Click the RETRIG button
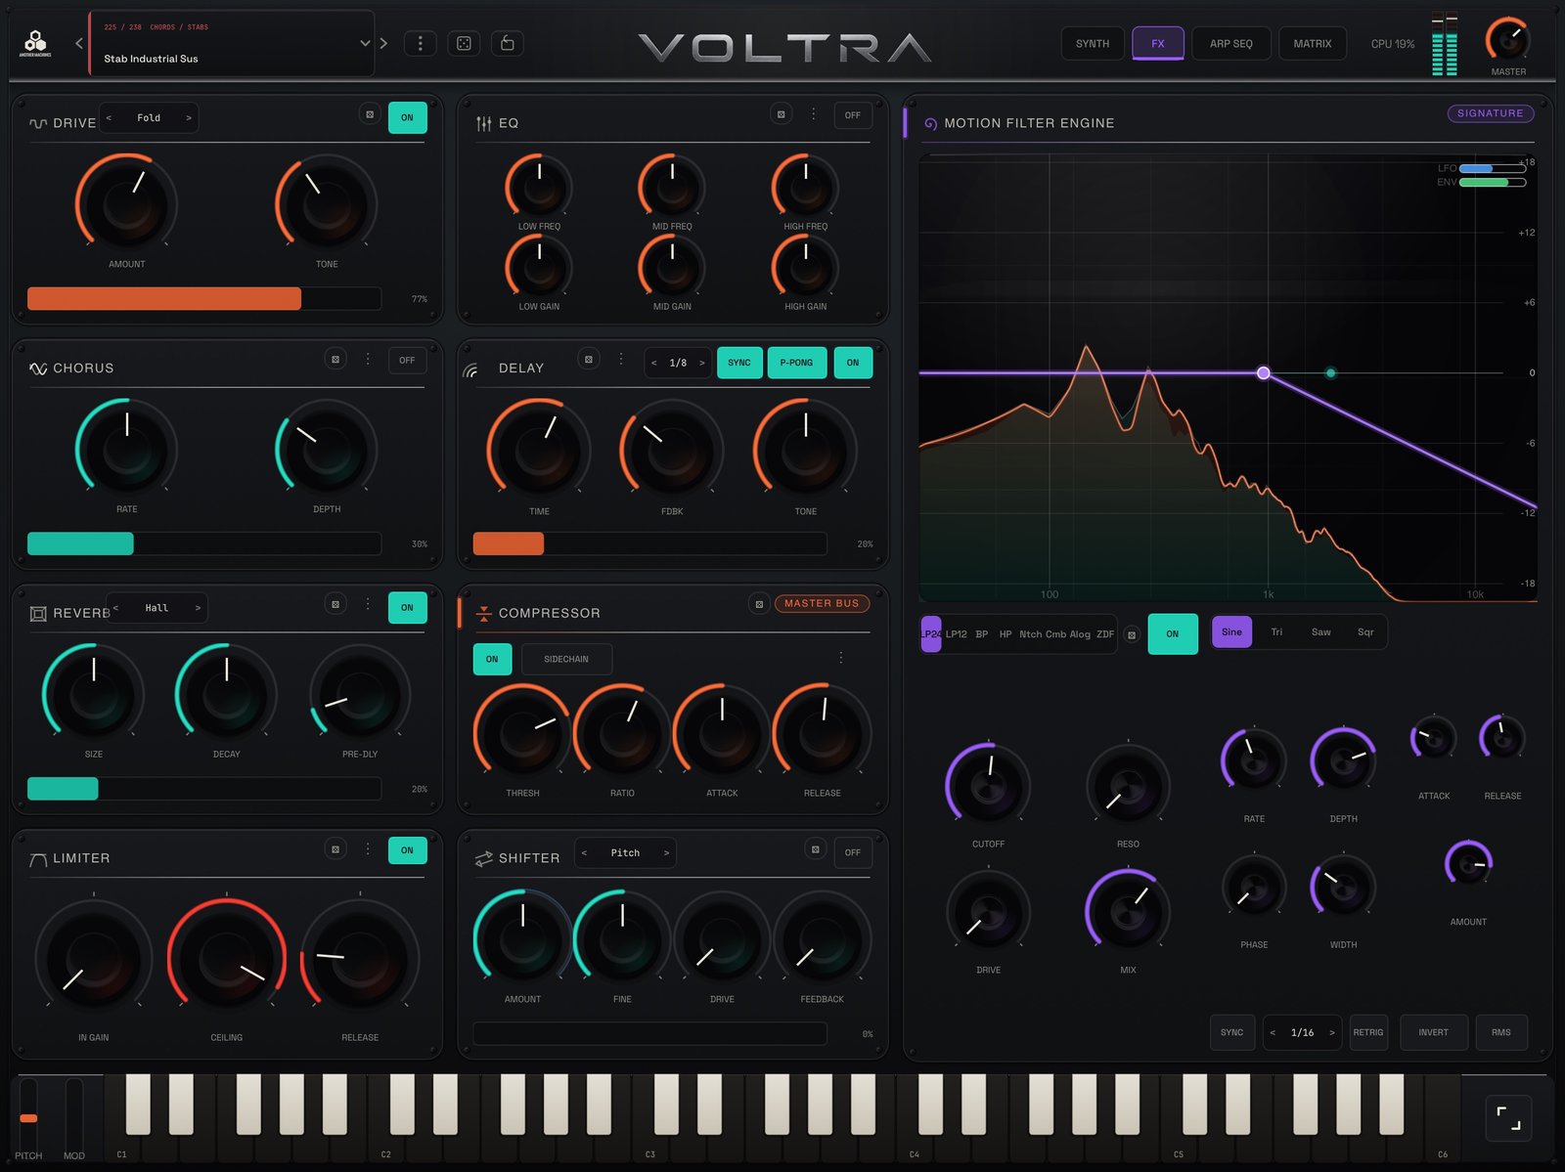This screenshot has width=1565, height=1172. pos(1368,1033)
